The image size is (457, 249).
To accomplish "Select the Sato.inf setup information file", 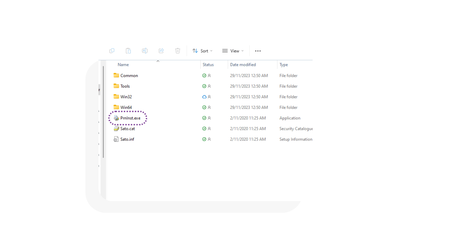I will pos(128,139).
